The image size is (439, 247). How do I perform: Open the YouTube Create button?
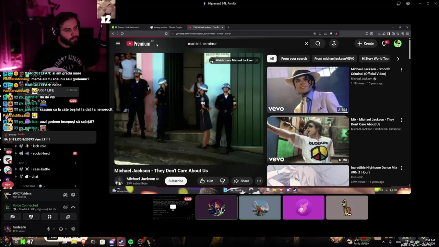click(366, 44)
